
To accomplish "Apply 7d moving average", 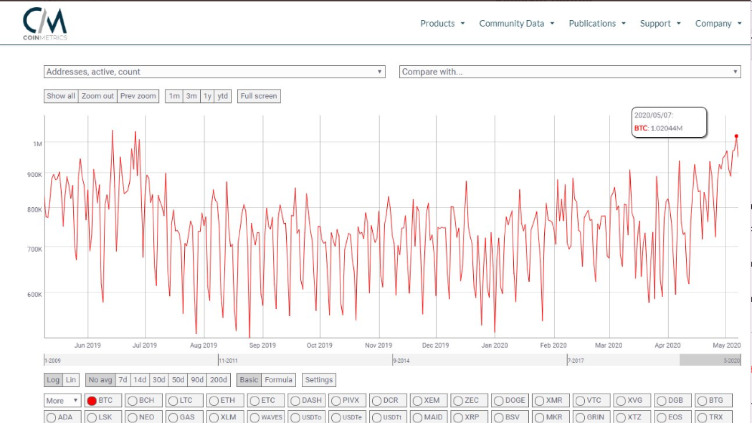I will [x=123, y=380].
